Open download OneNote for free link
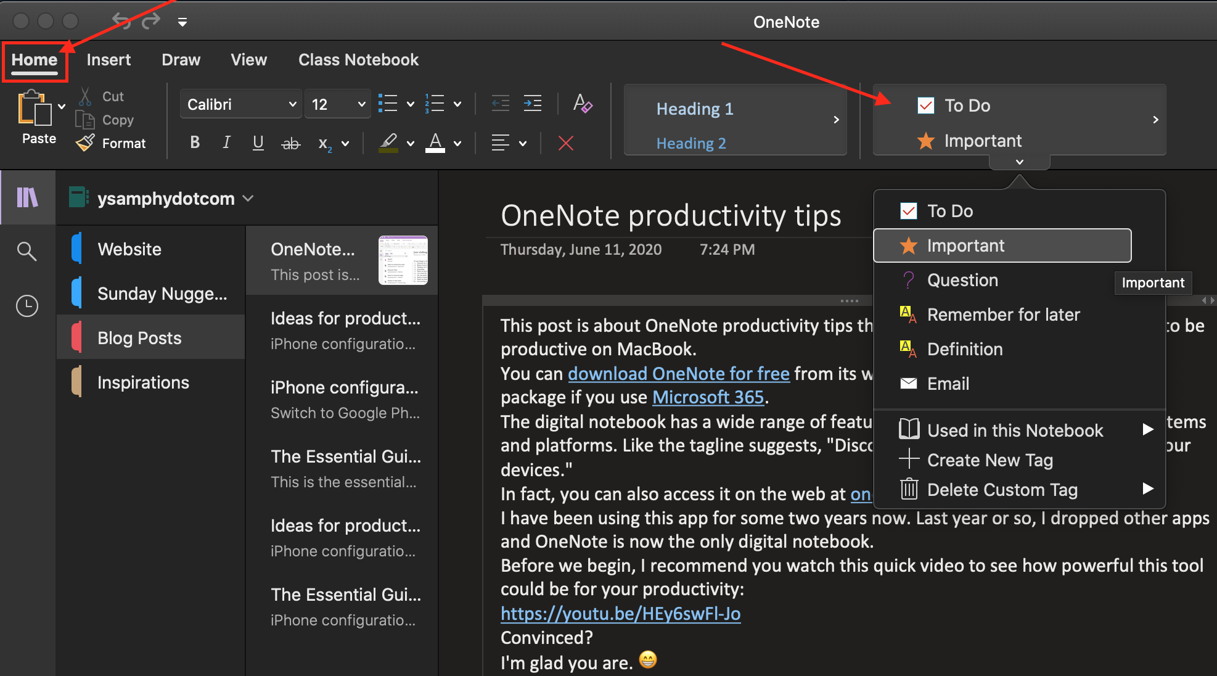Viewport: 1217px width, 676px height. point(678,374)
